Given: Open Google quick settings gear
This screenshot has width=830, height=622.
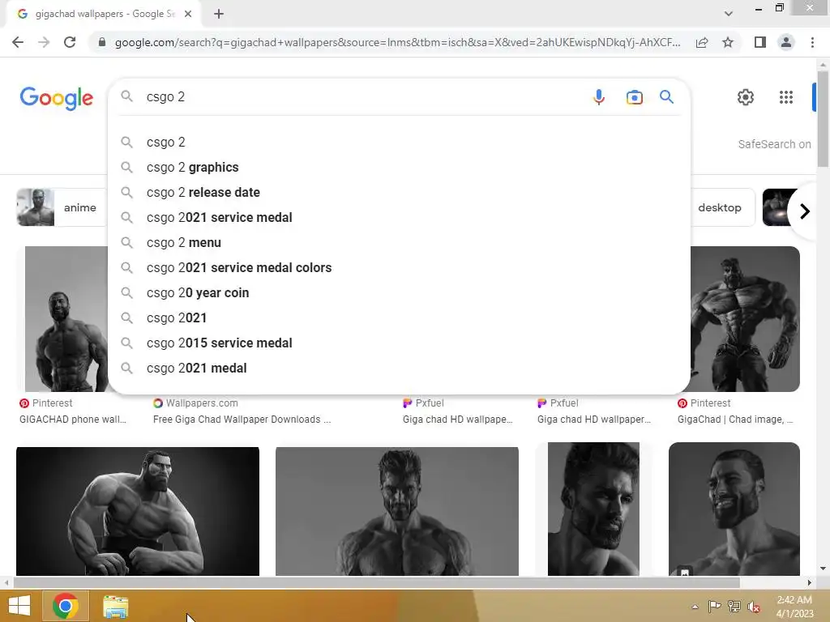Looking at the screenshot, I should [x=746, y=97].
